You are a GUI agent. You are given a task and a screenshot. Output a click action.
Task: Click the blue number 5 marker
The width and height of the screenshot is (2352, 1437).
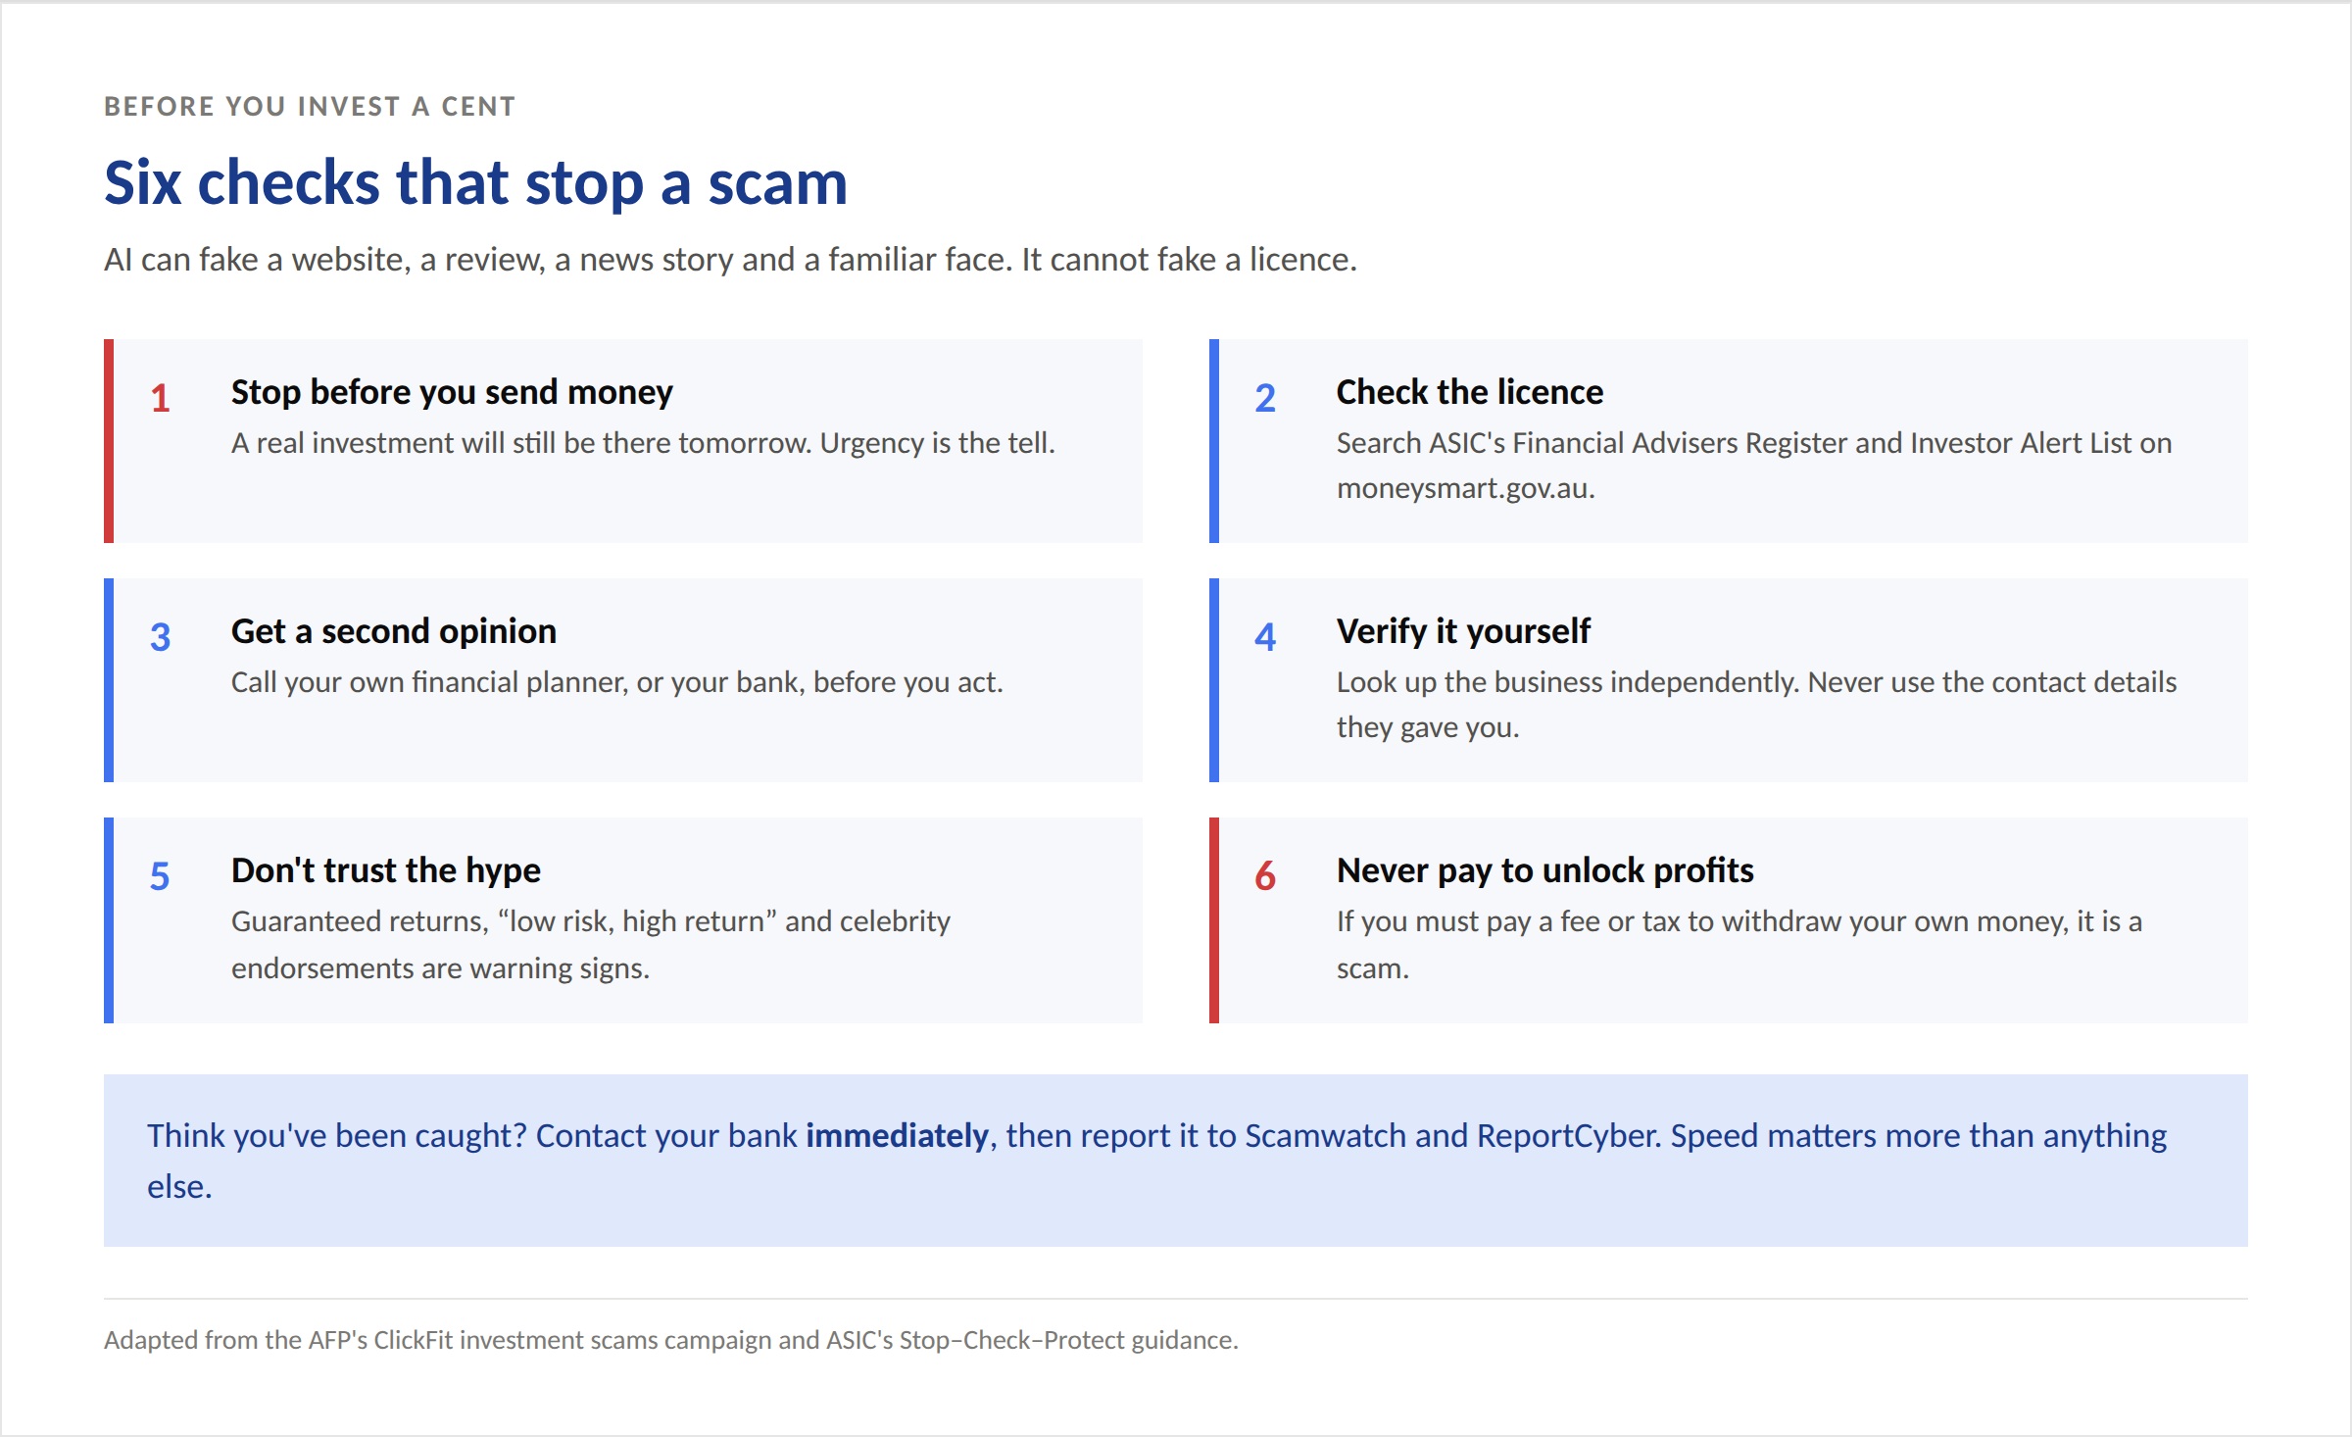[x=160, y=876]
